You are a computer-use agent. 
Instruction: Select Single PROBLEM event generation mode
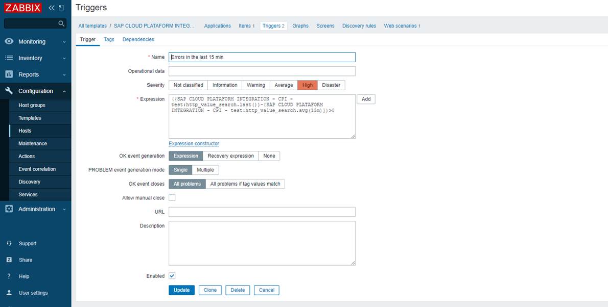[180, 170]
